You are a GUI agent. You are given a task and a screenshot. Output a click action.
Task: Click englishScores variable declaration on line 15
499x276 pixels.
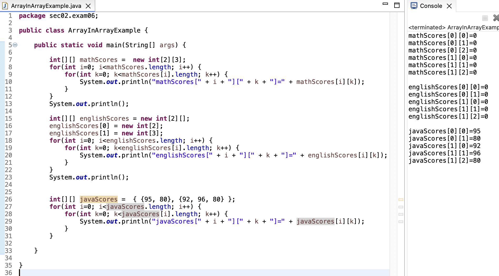click(x=104, y=119)
